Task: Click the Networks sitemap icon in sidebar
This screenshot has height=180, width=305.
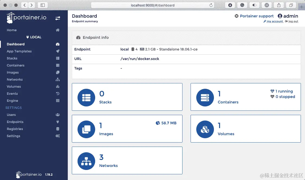Action: 57,80
